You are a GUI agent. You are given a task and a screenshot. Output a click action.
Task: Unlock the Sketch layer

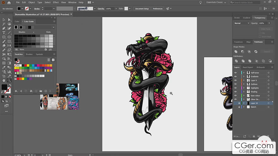pos(239,107)
